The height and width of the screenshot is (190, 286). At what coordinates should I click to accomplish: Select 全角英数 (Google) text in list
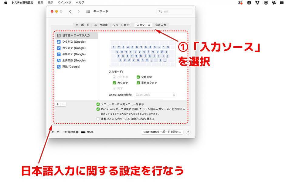click(x=74, y=61)
